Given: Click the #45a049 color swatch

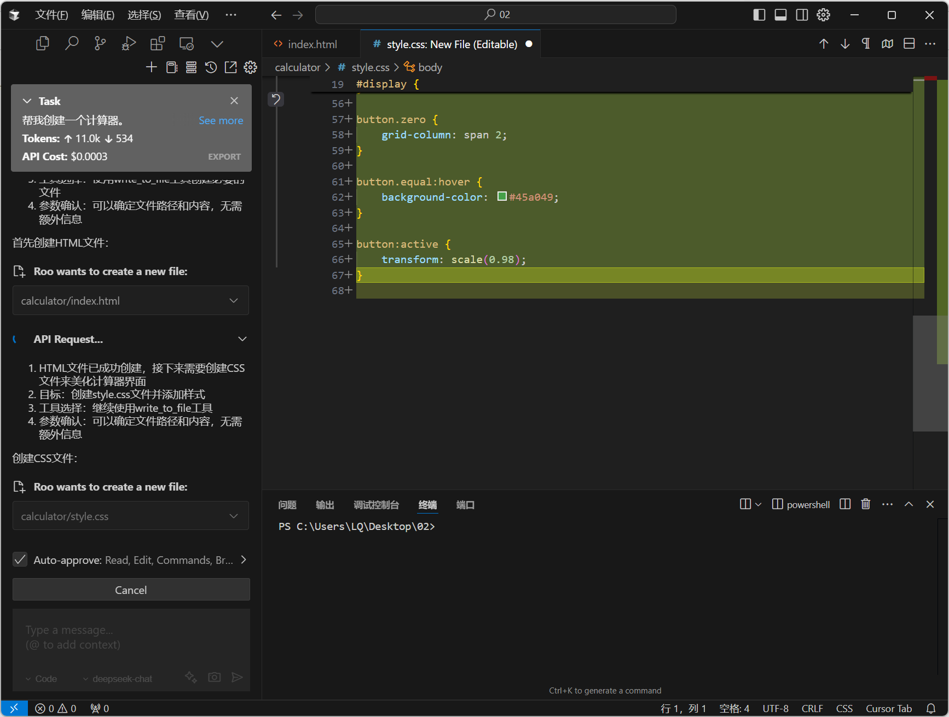Looking at the screenshot, I should [502, 196].
